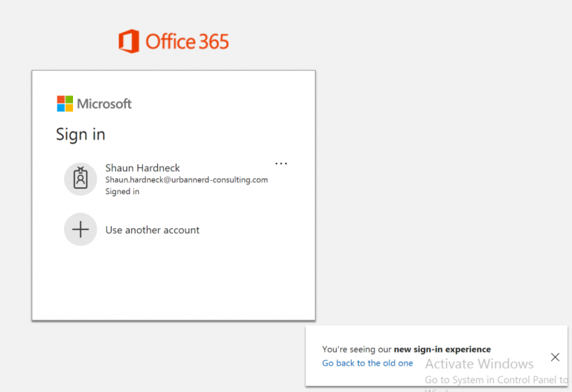Image resolution: width=572 pixels, height=392 pixels.
Task: Click the "You're seeing our" notification text
Action: [x=357, y=349]
